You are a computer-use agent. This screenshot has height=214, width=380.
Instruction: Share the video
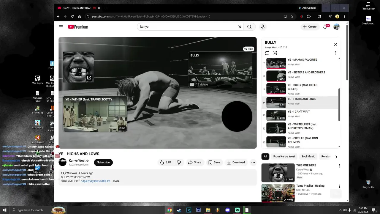pos(194,162)
